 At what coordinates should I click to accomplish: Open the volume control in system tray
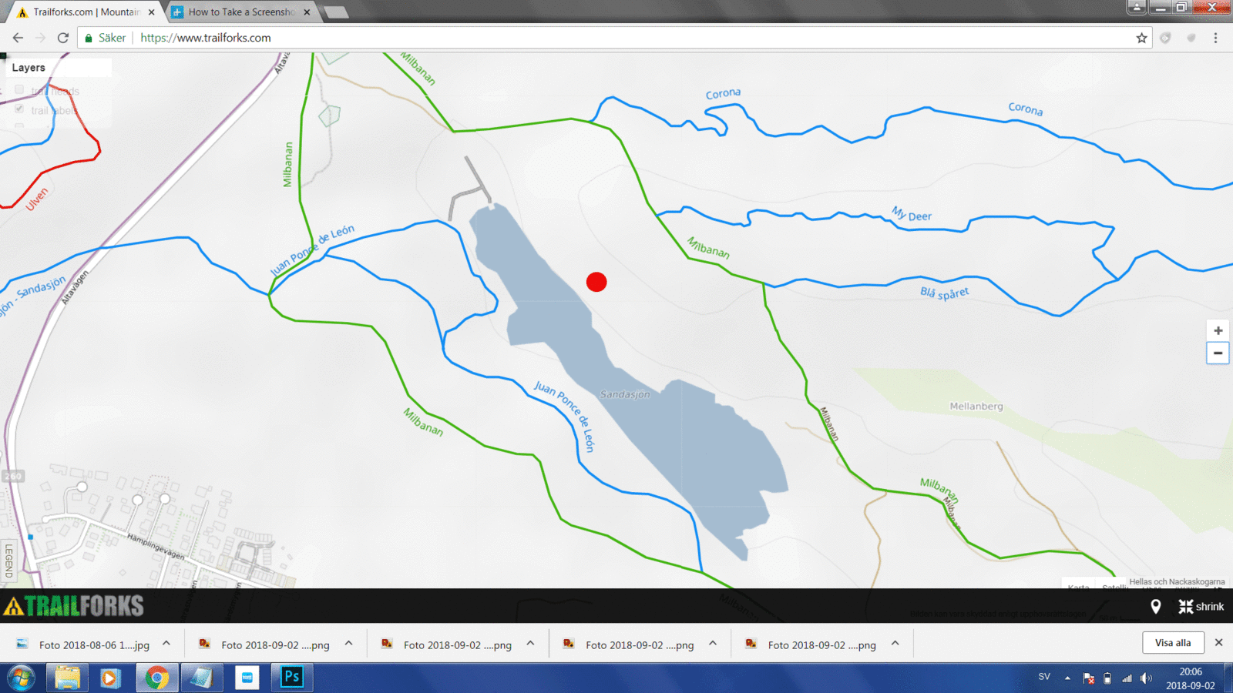coord(1147,678)
